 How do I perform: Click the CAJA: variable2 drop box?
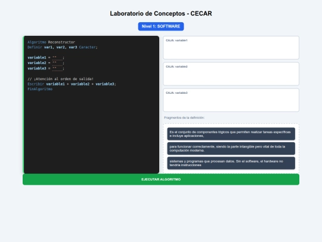[x=231, y=74]
